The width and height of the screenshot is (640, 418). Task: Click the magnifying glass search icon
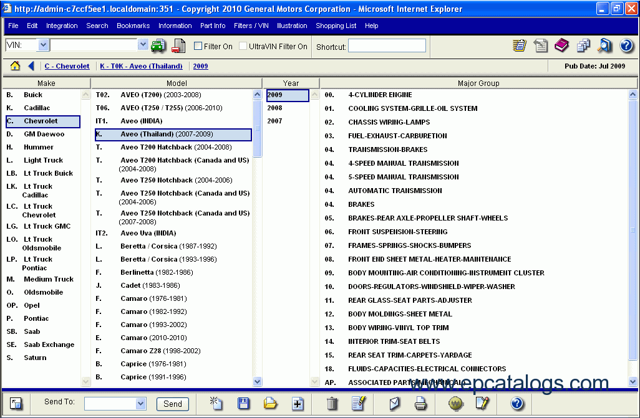click(x=604, y=45)
